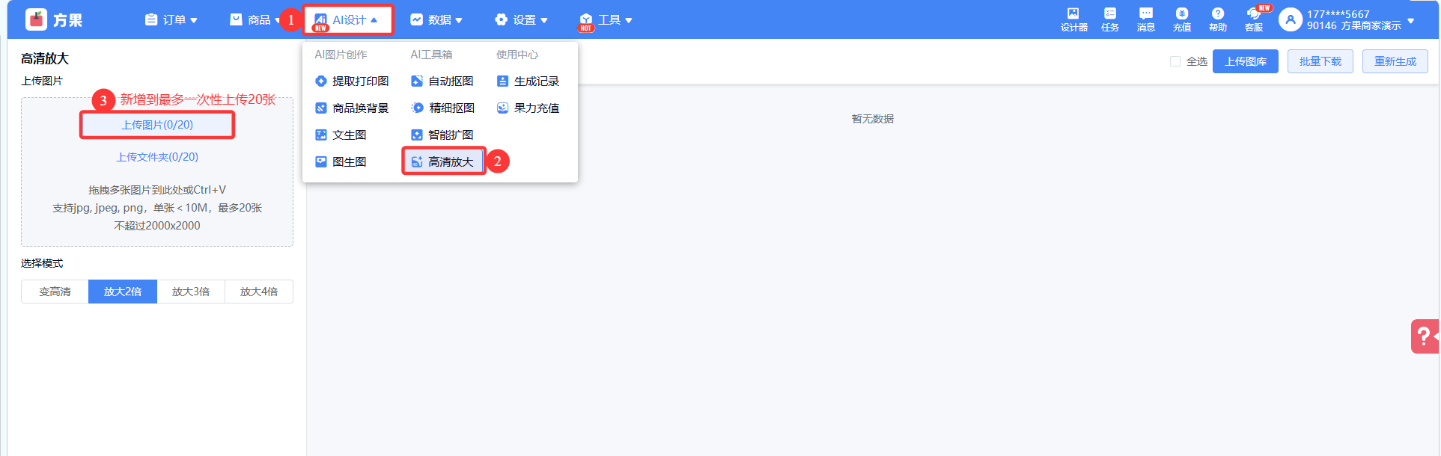This screenshot has width=1441, height=456.
Task: Click the 订单 menu icon
Action: (x=151, y=19)
